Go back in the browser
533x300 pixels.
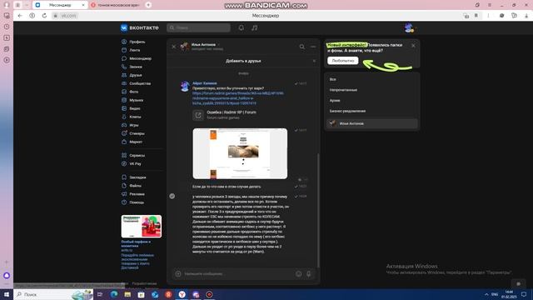click(20, 16)
